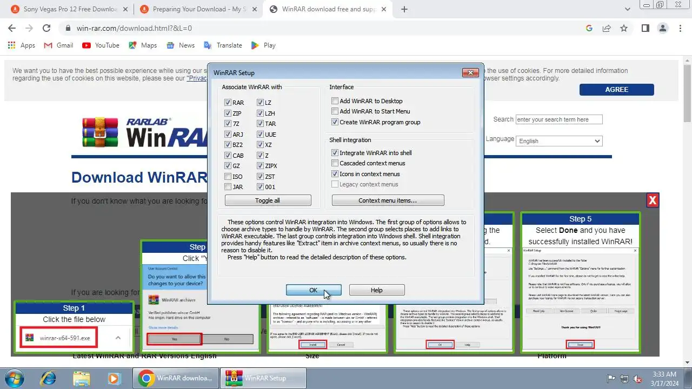692x389 pixels.
Task: Click the volume tray icon
Action: [x=637, y=379]
